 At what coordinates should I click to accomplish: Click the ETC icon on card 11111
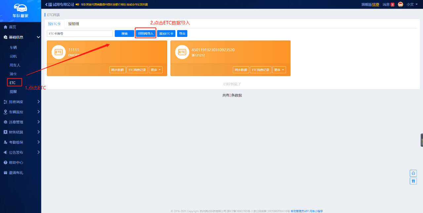pyautogui.click(x=58, y=52)
